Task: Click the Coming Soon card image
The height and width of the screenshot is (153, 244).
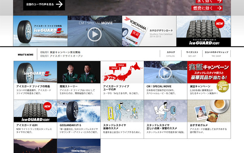Action: tap(79, 146)
